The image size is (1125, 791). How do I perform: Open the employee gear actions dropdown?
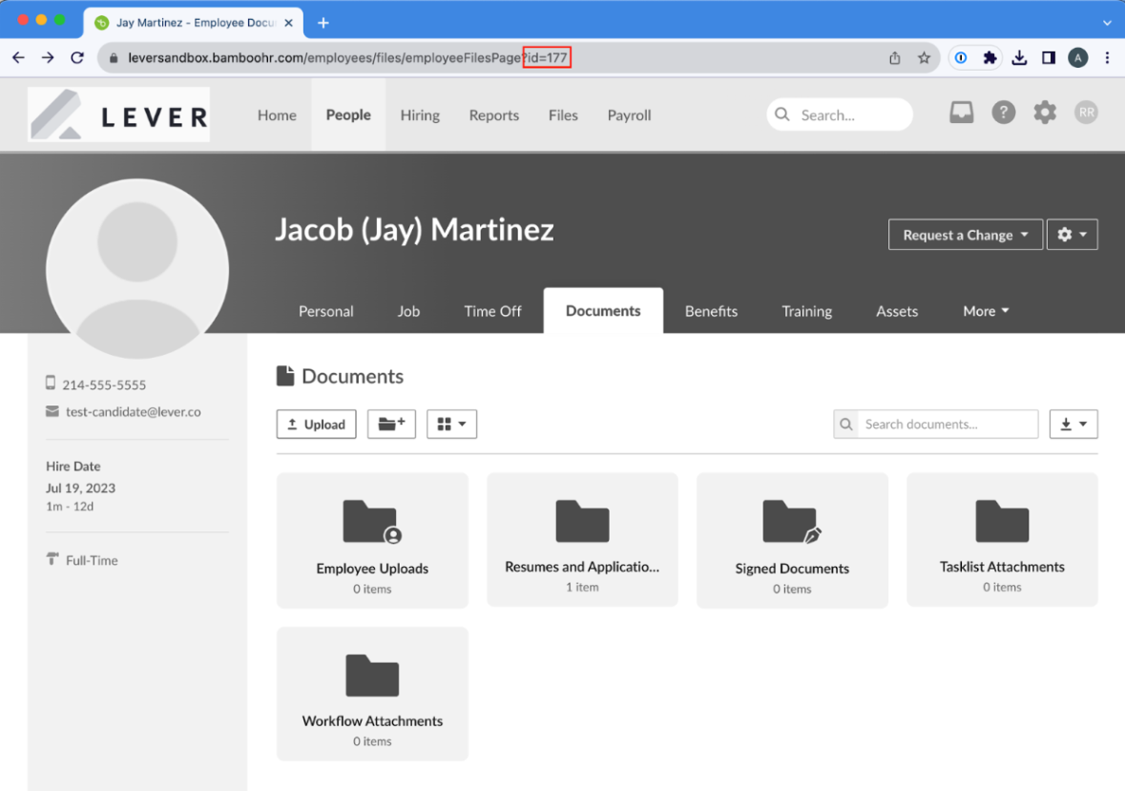click(1072, 235)
